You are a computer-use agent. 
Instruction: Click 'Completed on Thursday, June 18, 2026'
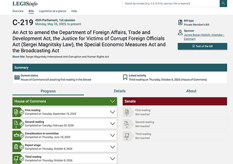click(x=47, y=137)
